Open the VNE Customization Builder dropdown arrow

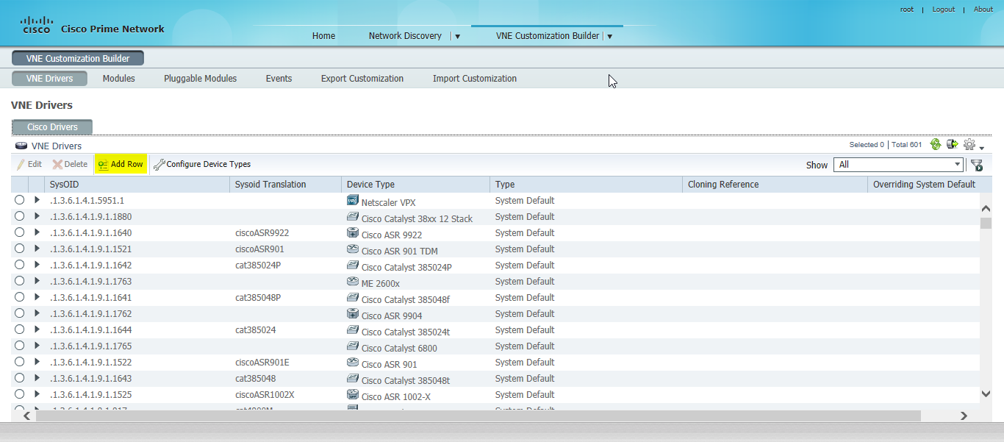pyautogui.click(x=609, y=35)
